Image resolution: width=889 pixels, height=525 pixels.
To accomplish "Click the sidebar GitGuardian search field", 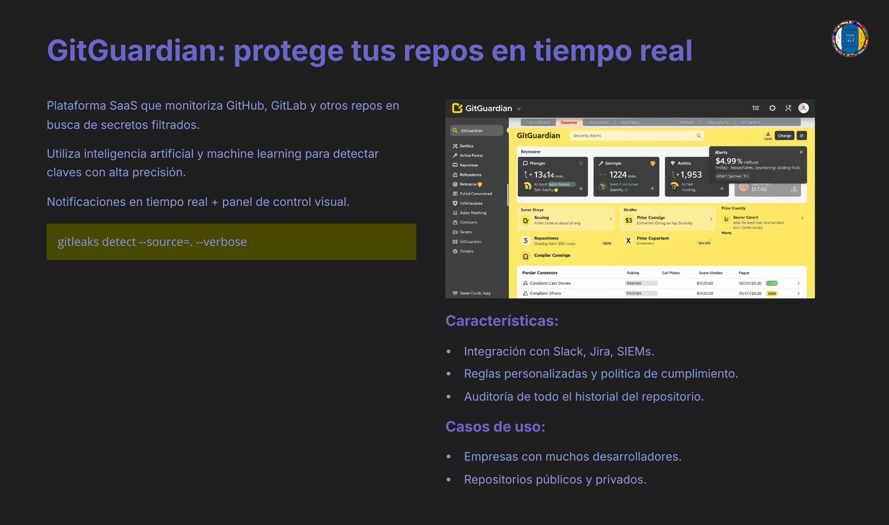I will pyautogui.click(x=477, y=131).
